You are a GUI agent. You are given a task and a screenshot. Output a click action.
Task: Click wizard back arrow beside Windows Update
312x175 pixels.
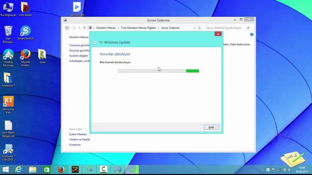(x=95, y=42)
